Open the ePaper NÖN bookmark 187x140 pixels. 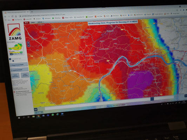click(x=67, y=17)
